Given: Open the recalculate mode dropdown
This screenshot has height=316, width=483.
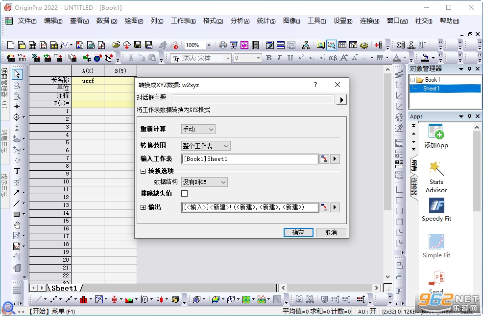Looking at the screenshot, I should [x=198, y=129].
